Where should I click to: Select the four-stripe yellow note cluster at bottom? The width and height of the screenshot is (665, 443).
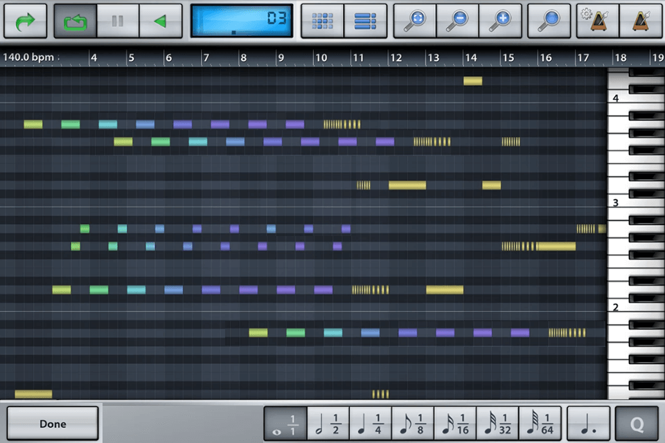tap(380, 395)
